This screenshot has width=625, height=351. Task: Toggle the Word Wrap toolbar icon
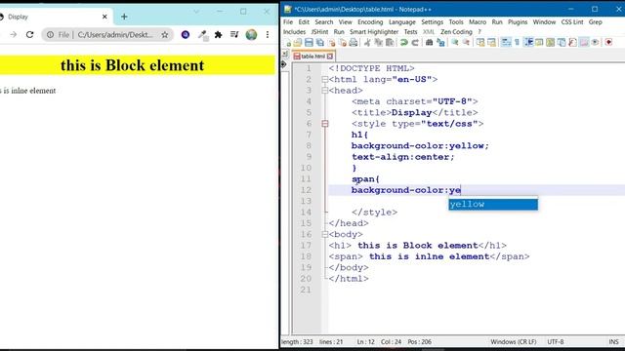point(506,43)
